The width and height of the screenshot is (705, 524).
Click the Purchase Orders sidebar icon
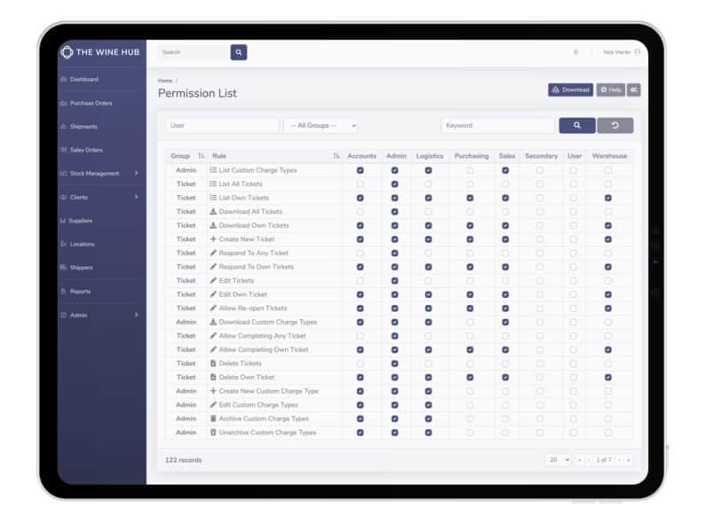click(63, 103)
